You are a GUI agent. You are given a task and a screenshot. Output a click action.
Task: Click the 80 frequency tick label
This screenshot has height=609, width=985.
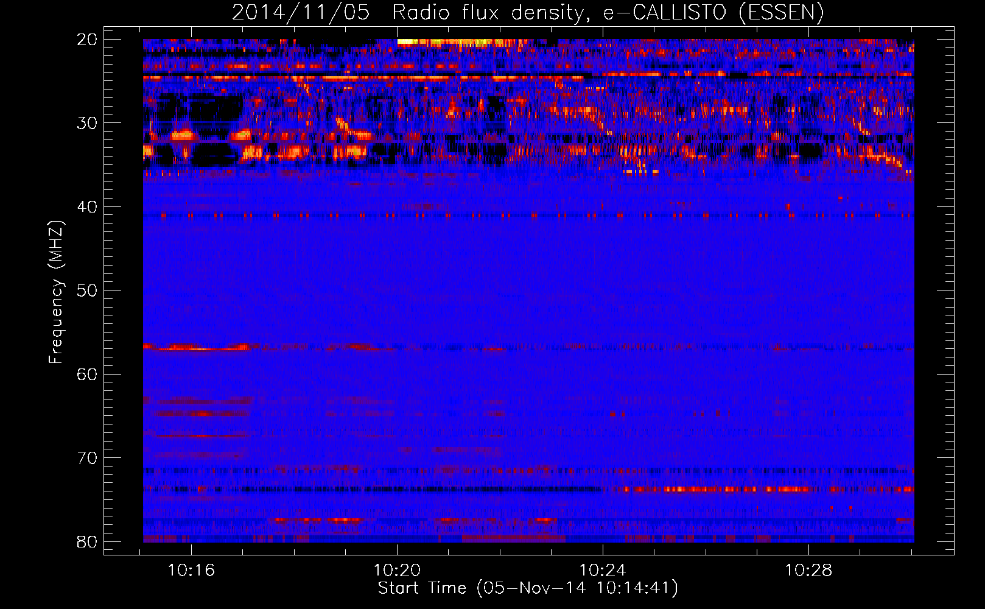(x=87, y=541)
